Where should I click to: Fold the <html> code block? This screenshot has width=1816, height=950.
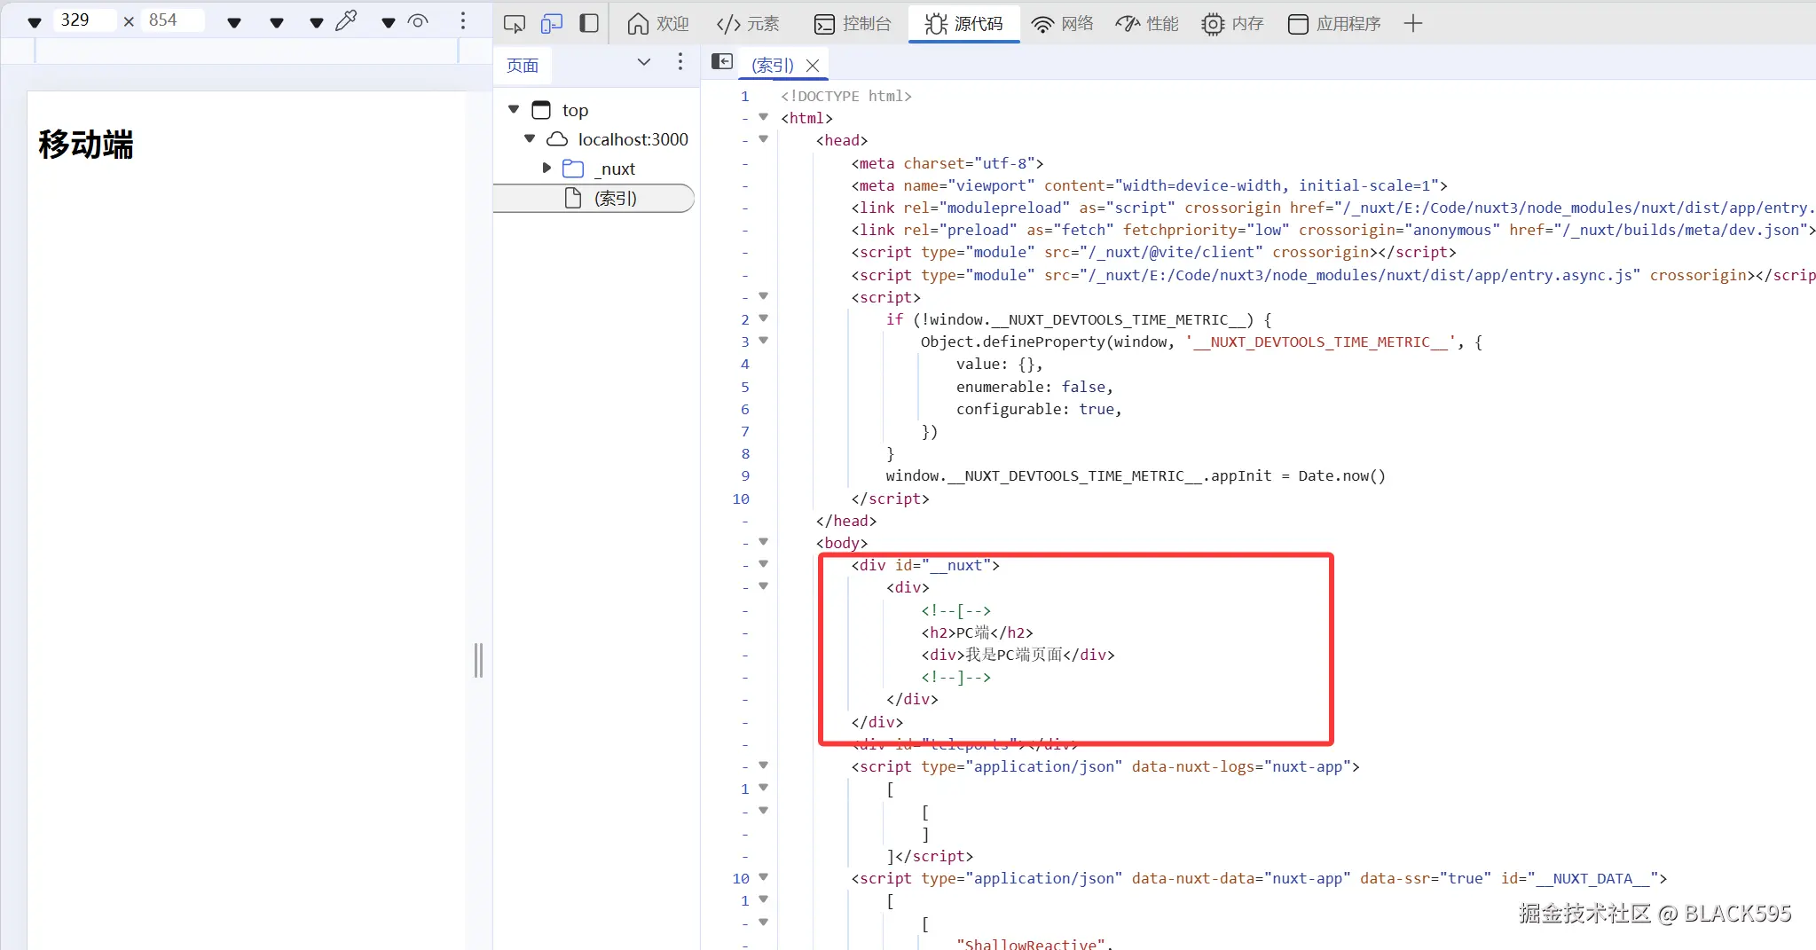[x=763, y=117]
